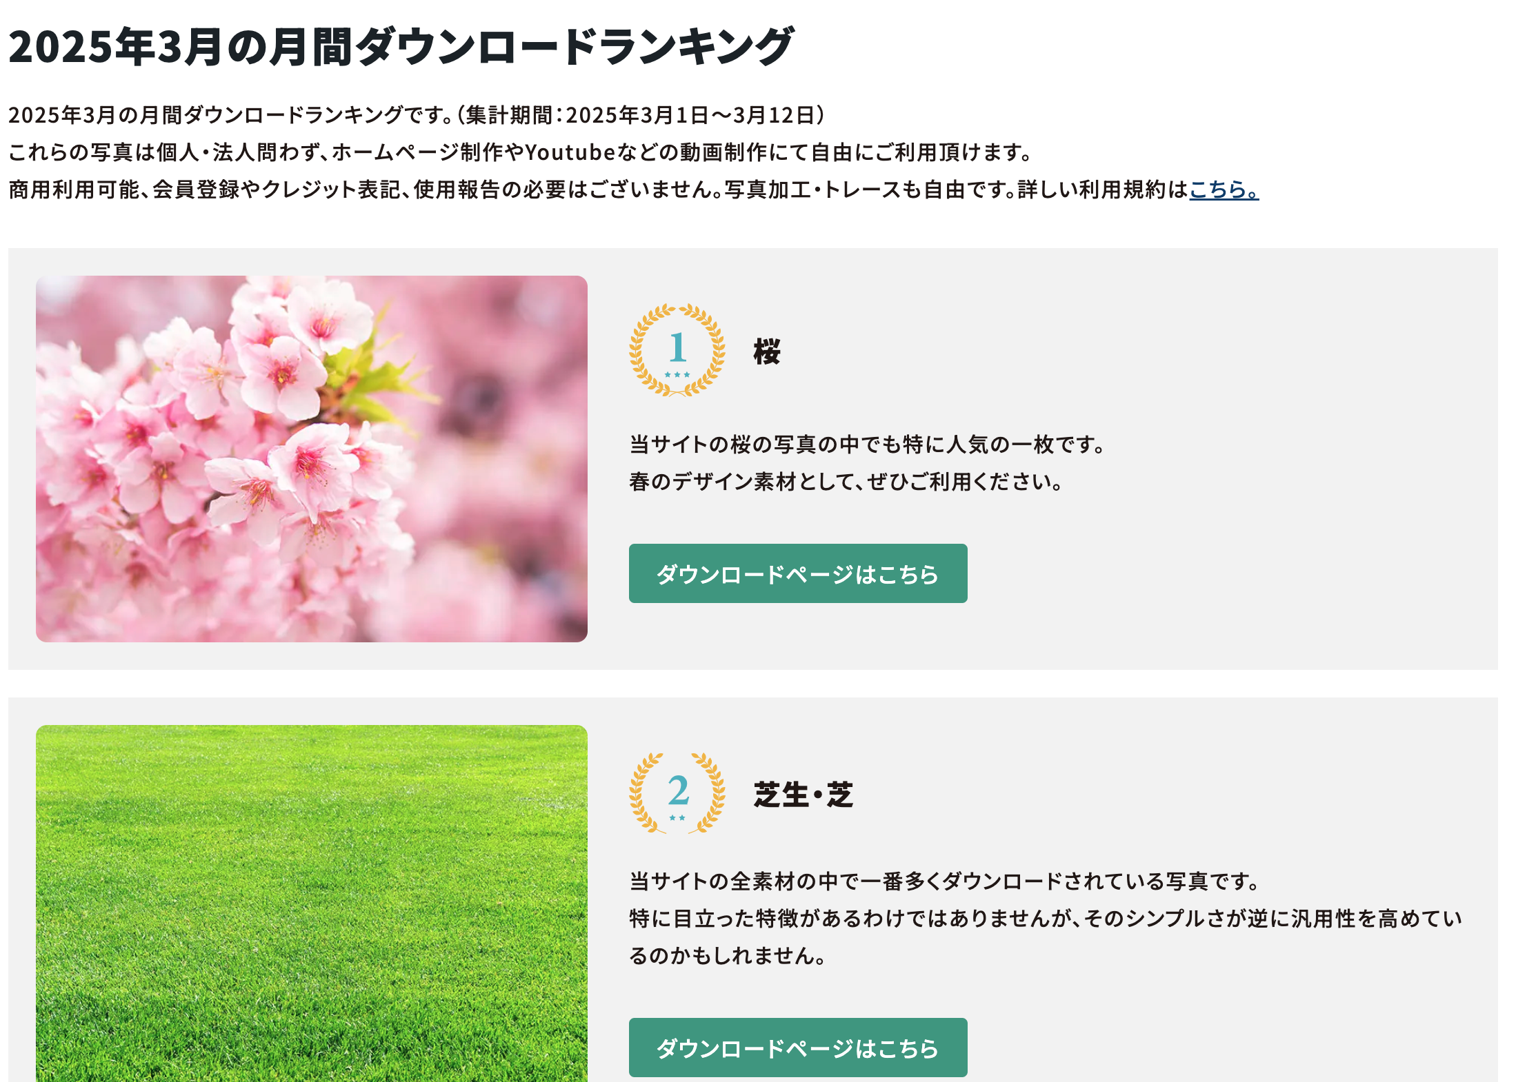Click the 特に目立った特徴 description line
1527x1082 pixels.
click(1046, 919)
